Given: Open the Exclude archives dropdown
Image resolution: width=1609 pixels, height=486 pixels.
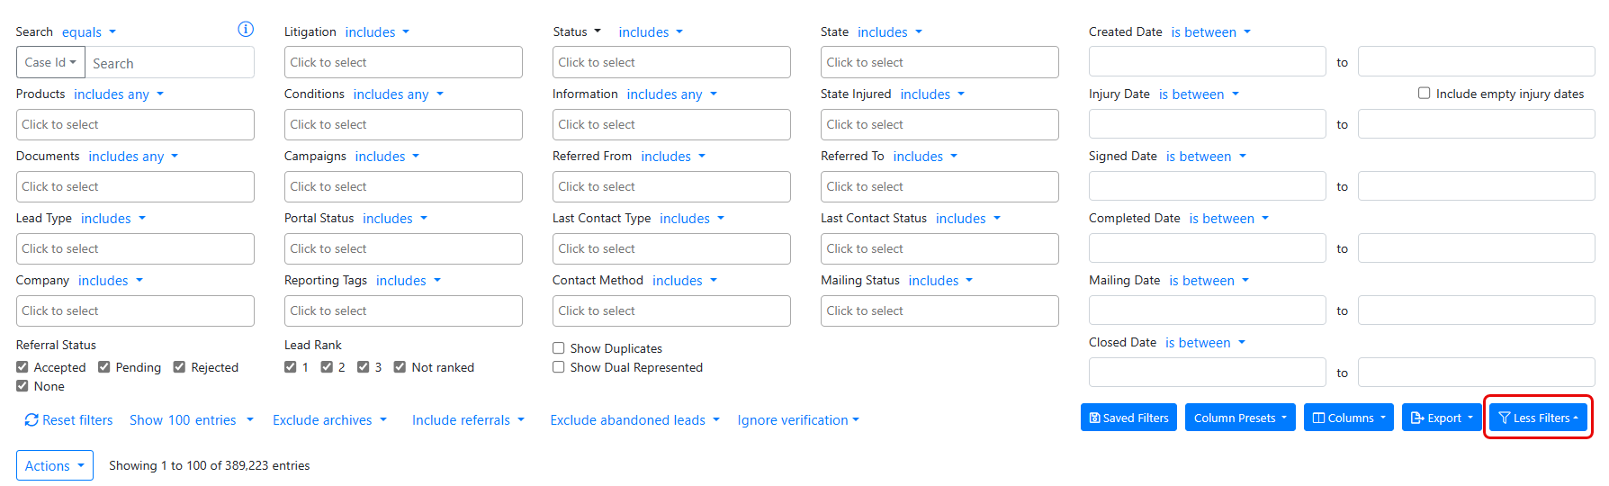Looking at the screenshot, I should coord(329,420).
